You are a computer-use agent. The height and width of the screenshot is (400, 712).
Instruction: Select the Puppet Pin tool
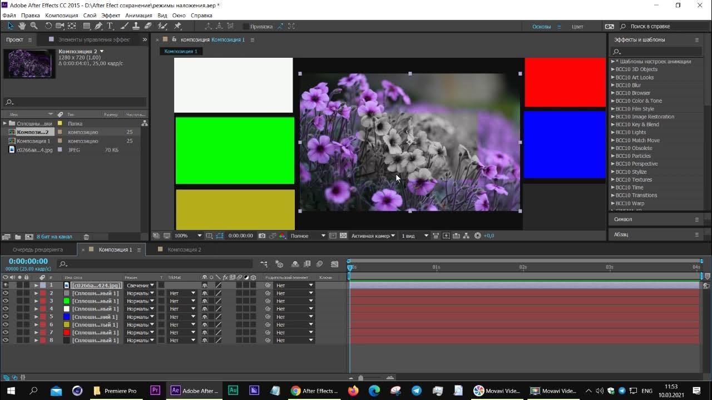tap(177, 26)
